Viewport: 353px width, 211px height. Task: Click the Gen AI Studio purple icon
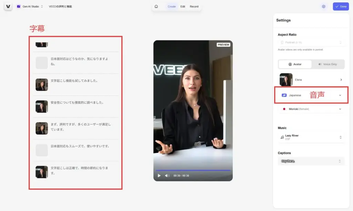pos(19,7)
